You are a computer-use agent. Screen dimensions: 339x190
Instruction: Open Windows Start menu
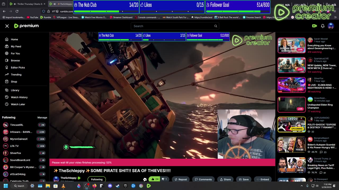click(x=6, y=186)
